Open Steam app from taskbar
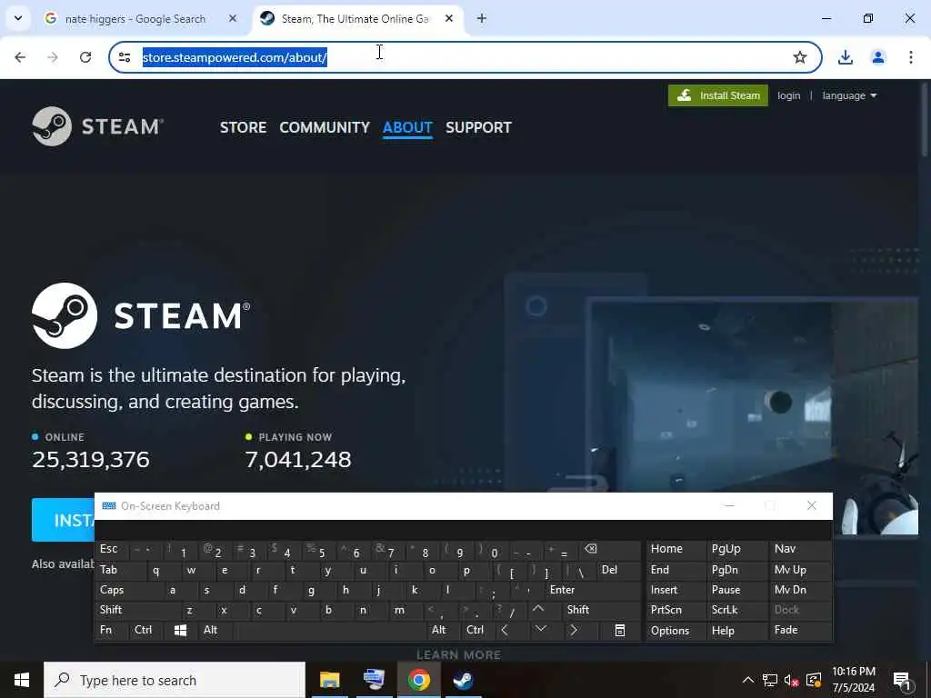The width and height of the screenshot is (931, 698). [x=463, y=680]
